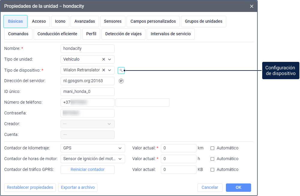Clear the Wialon Retranslator device type

click(104, 70)
